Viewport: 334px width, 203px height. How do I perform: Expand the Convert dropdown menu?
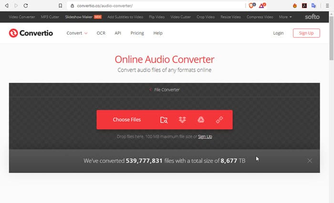[x=77, y=33]
